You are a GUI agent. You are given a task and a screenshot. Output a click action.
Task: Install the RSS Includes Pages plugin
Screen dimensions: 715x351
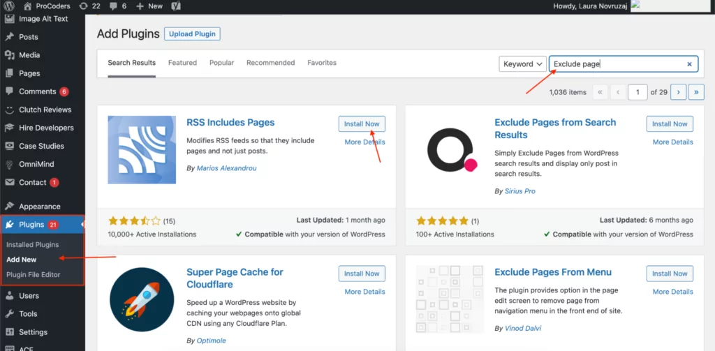(362, 124)
